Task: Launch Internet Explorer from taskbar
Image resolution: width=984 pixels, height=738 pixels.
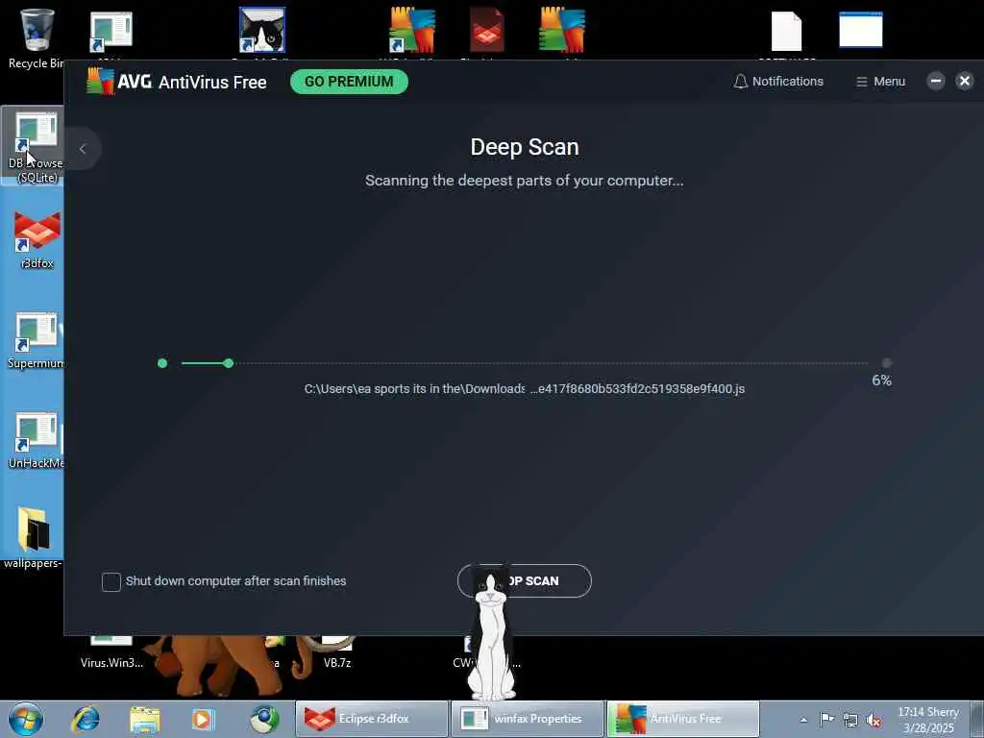Action: pyautogui.click(x=86, y=719)
